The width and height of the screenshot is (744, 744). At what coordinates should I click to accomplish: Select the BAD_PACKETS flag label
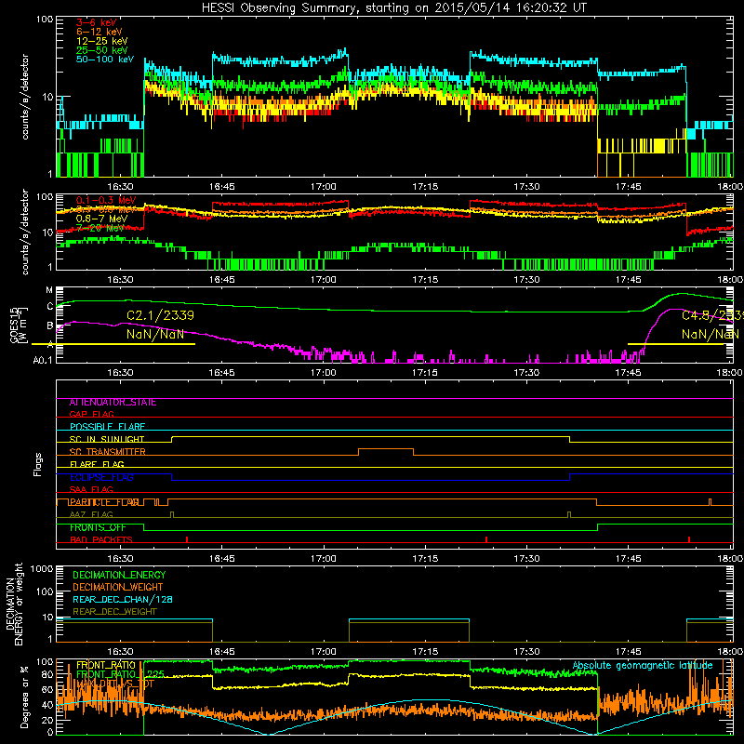click(101, 539)
